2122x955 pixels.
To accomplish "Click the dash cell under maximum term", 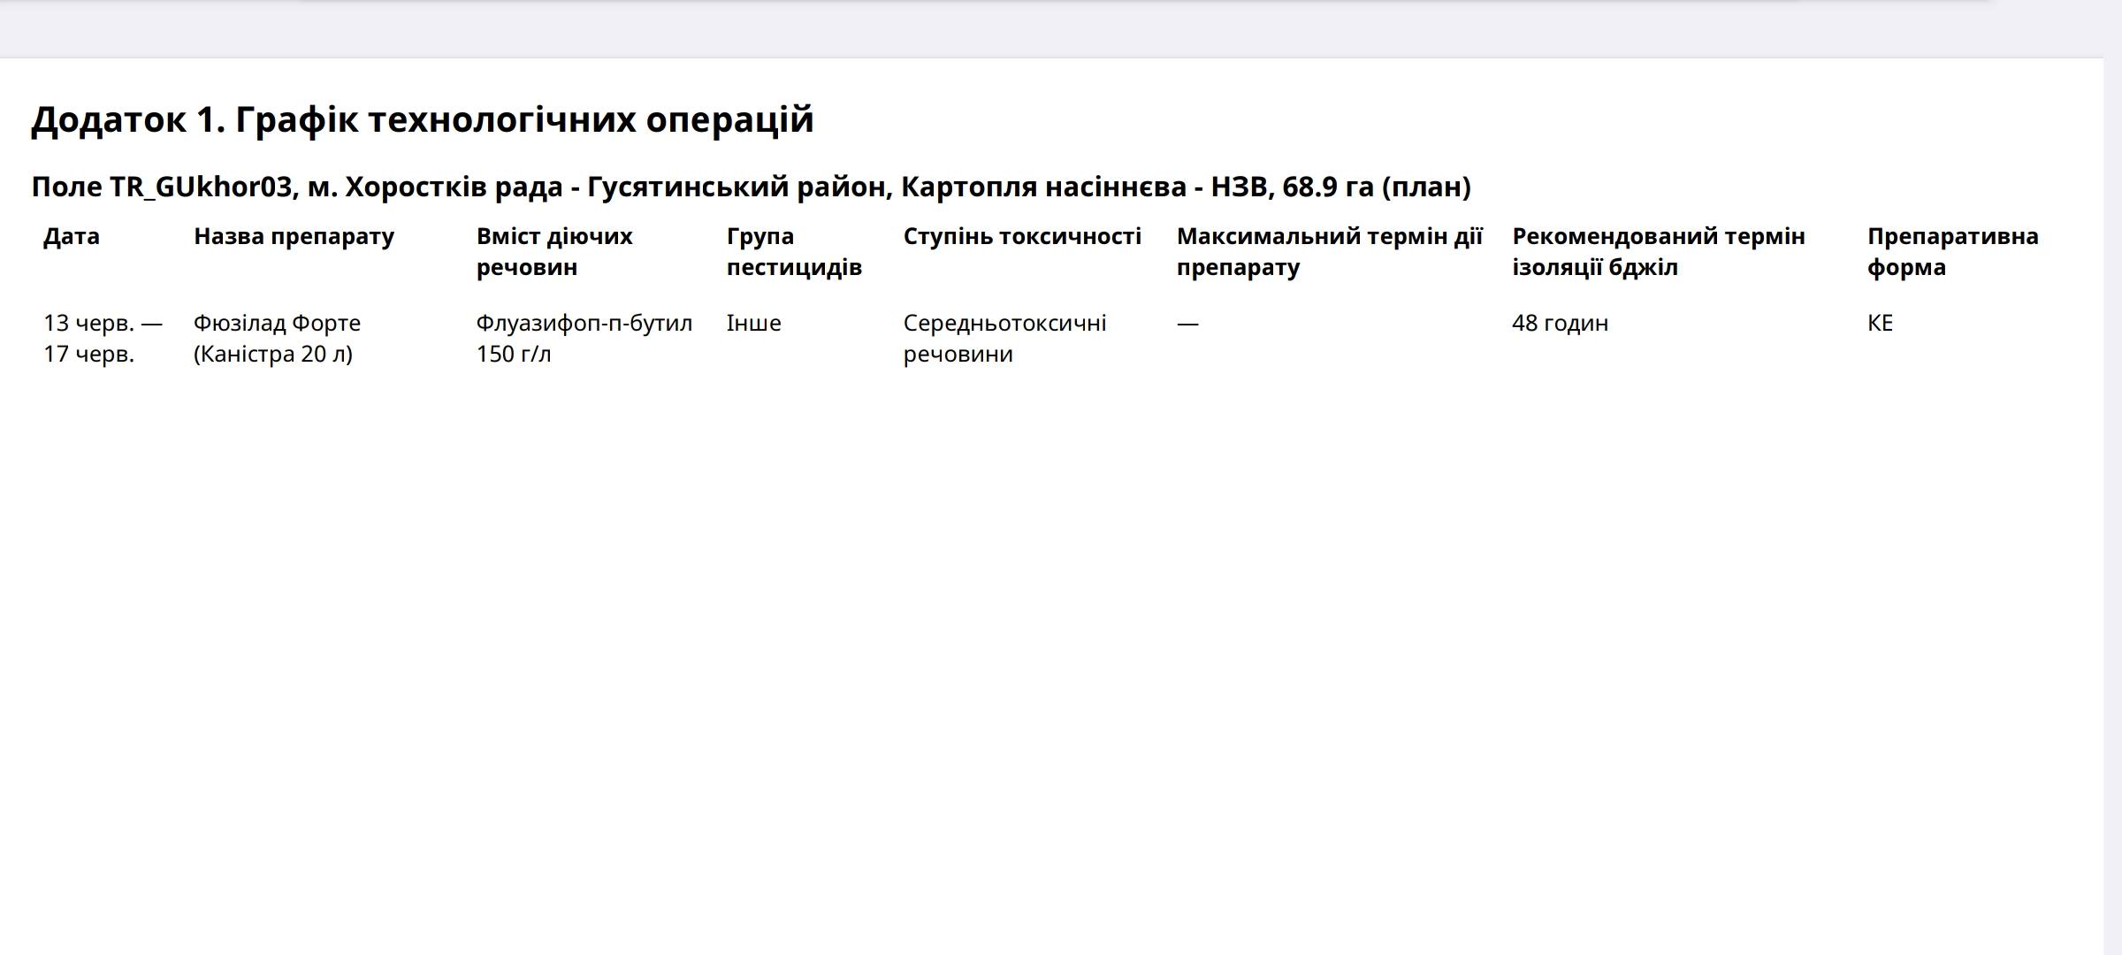I will pyautogui.click(x=1187, y=323).
